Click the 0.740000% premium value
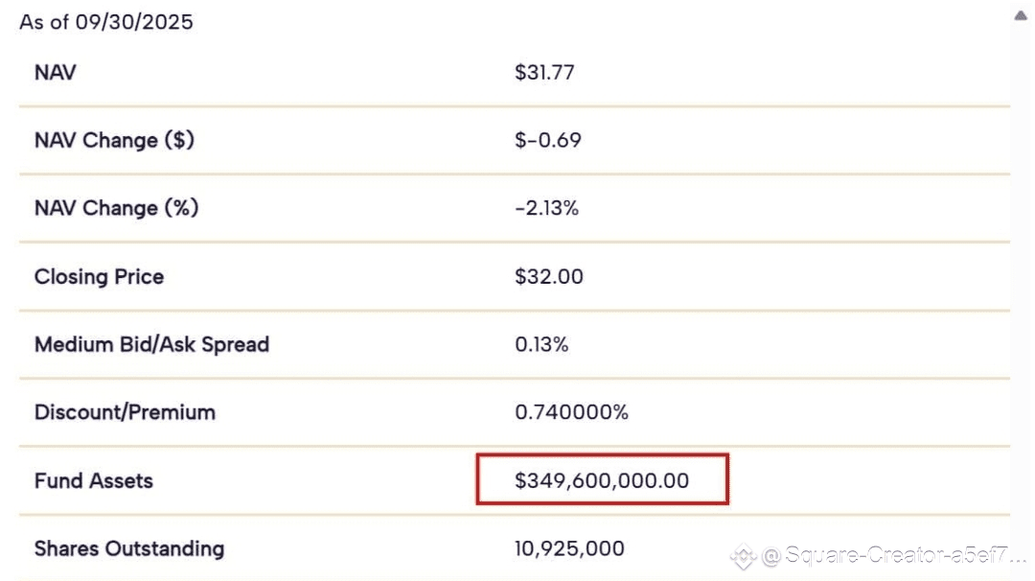Viewport: 1035px width, 581px height. pos(571,412)
